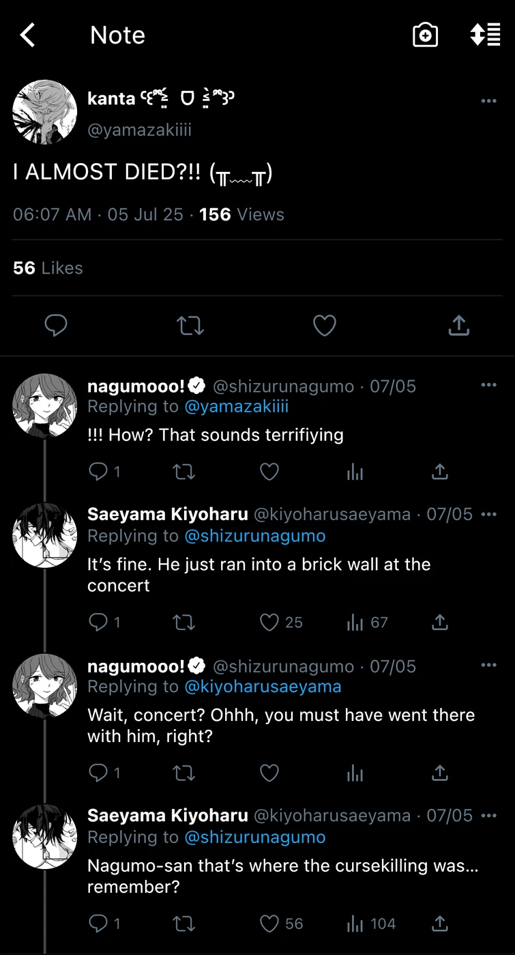Image resolution: width=515 pixels, height=955 pixels.
Task: View the 56 Likes list
Action: [48, 268]
